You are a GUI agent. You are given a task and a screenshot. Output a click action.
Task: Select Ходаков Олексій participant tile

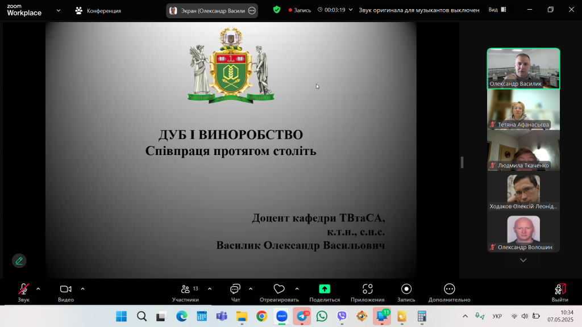(x=523, y=191)
